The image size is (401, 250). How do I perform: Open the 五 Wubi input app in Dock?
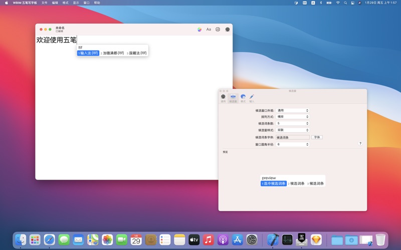302,239
